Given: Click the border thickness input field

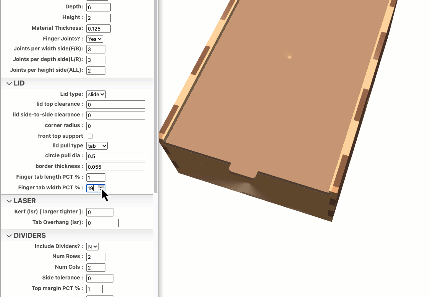Looking at the screenshot, I should pyautogui.click(x=116, y=167).
